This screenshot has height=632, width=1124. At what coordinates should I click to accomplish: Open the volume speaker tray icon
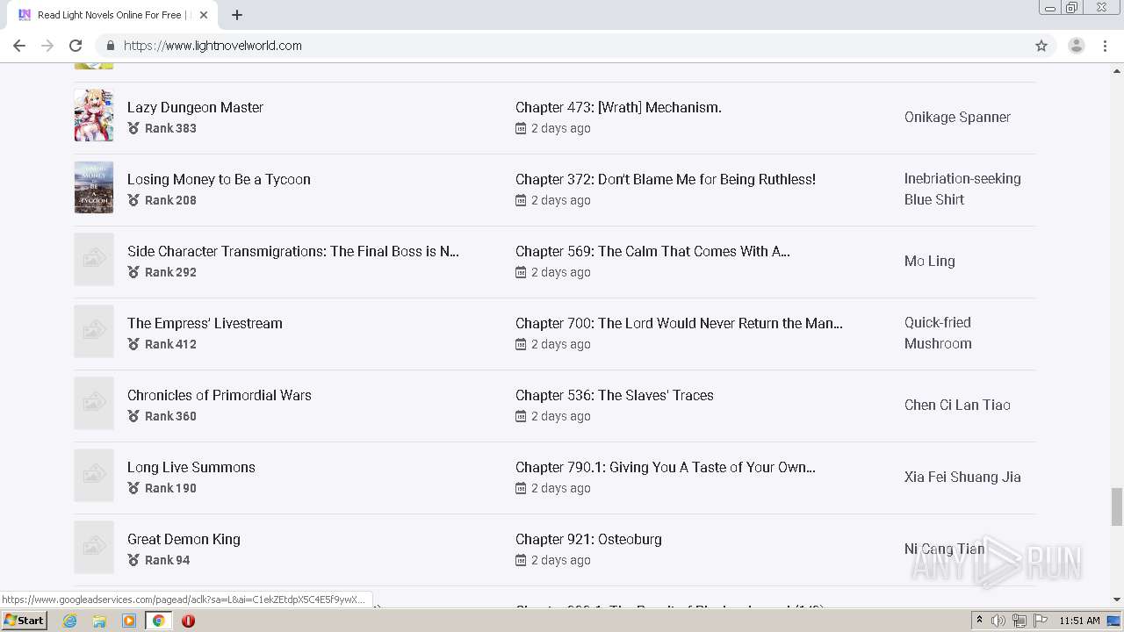(998, 621)
